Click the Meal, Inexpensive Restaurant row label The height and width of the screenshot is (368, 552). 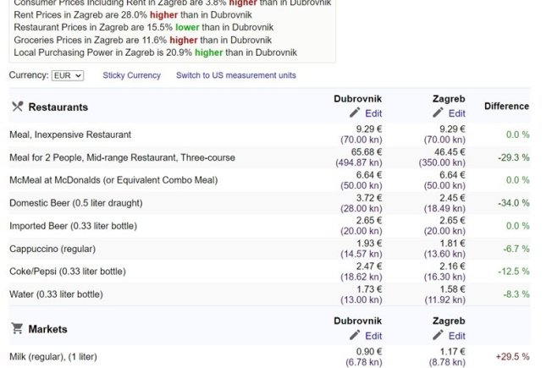[70, 135]
